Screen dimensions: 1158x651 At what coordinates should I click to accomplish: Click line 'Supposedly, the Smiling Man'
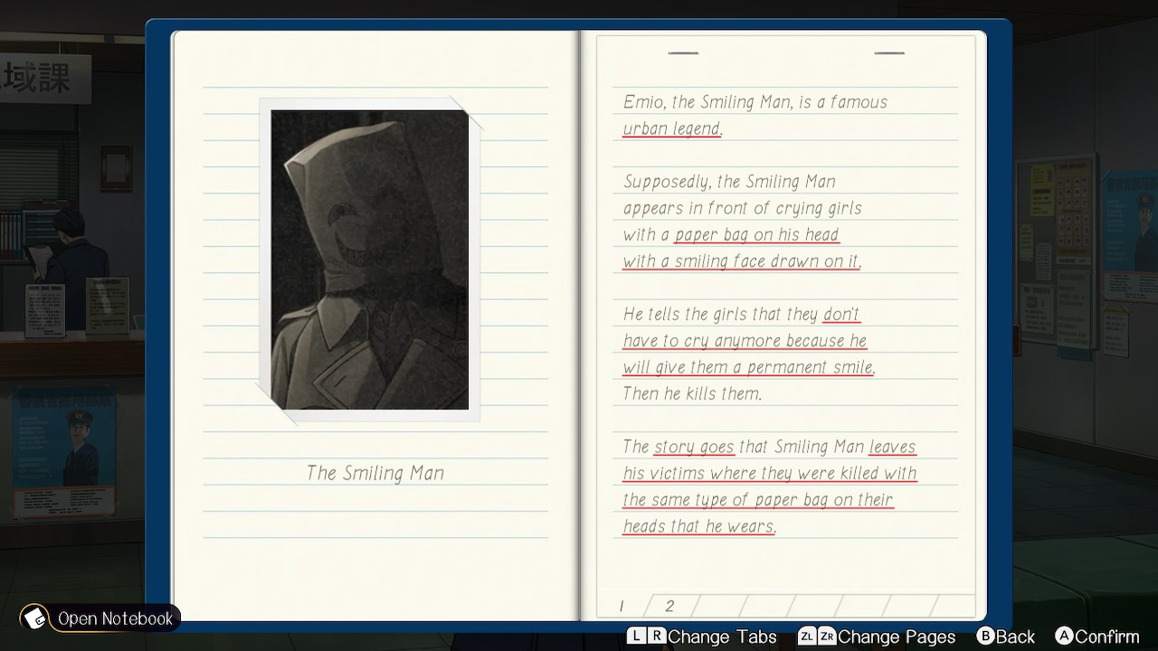click(729, 182)
